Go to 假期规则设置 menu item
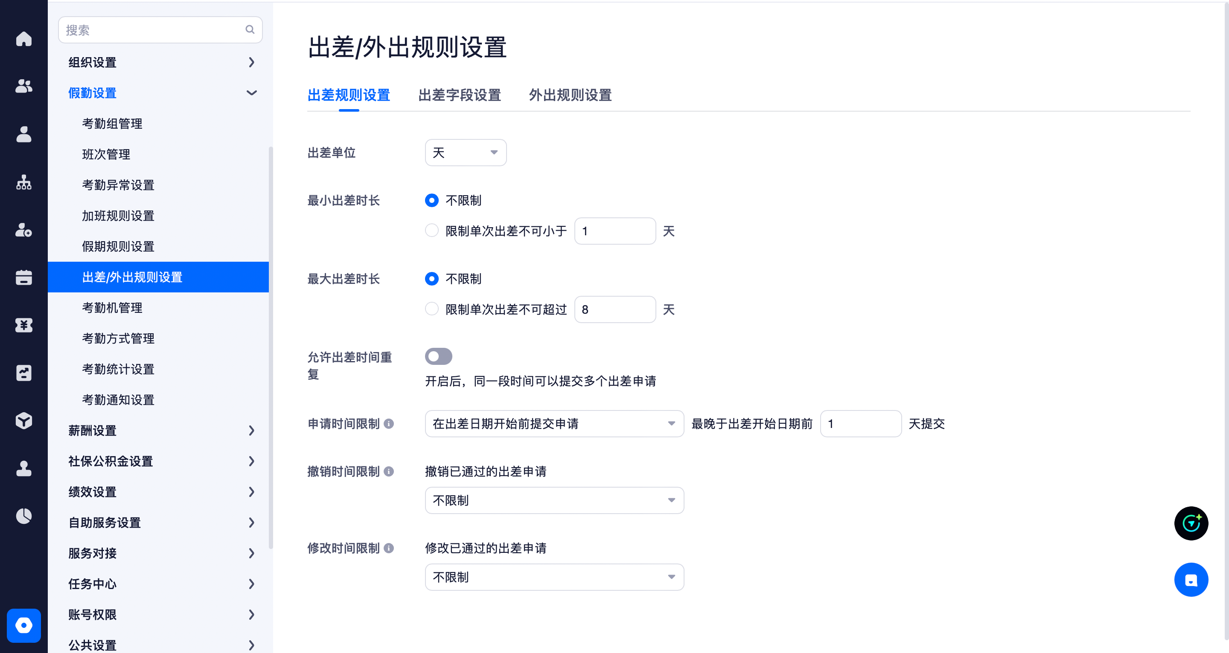This screenshot has width=1229, height=653. point(118,246)
